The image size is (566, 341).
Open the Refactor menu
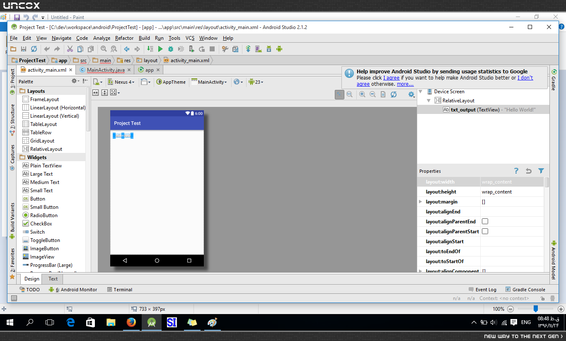(124, 38)
